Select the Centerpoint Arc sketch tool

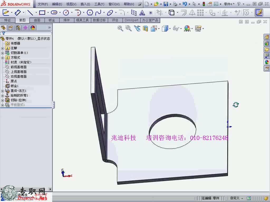(x=78, y=13)
